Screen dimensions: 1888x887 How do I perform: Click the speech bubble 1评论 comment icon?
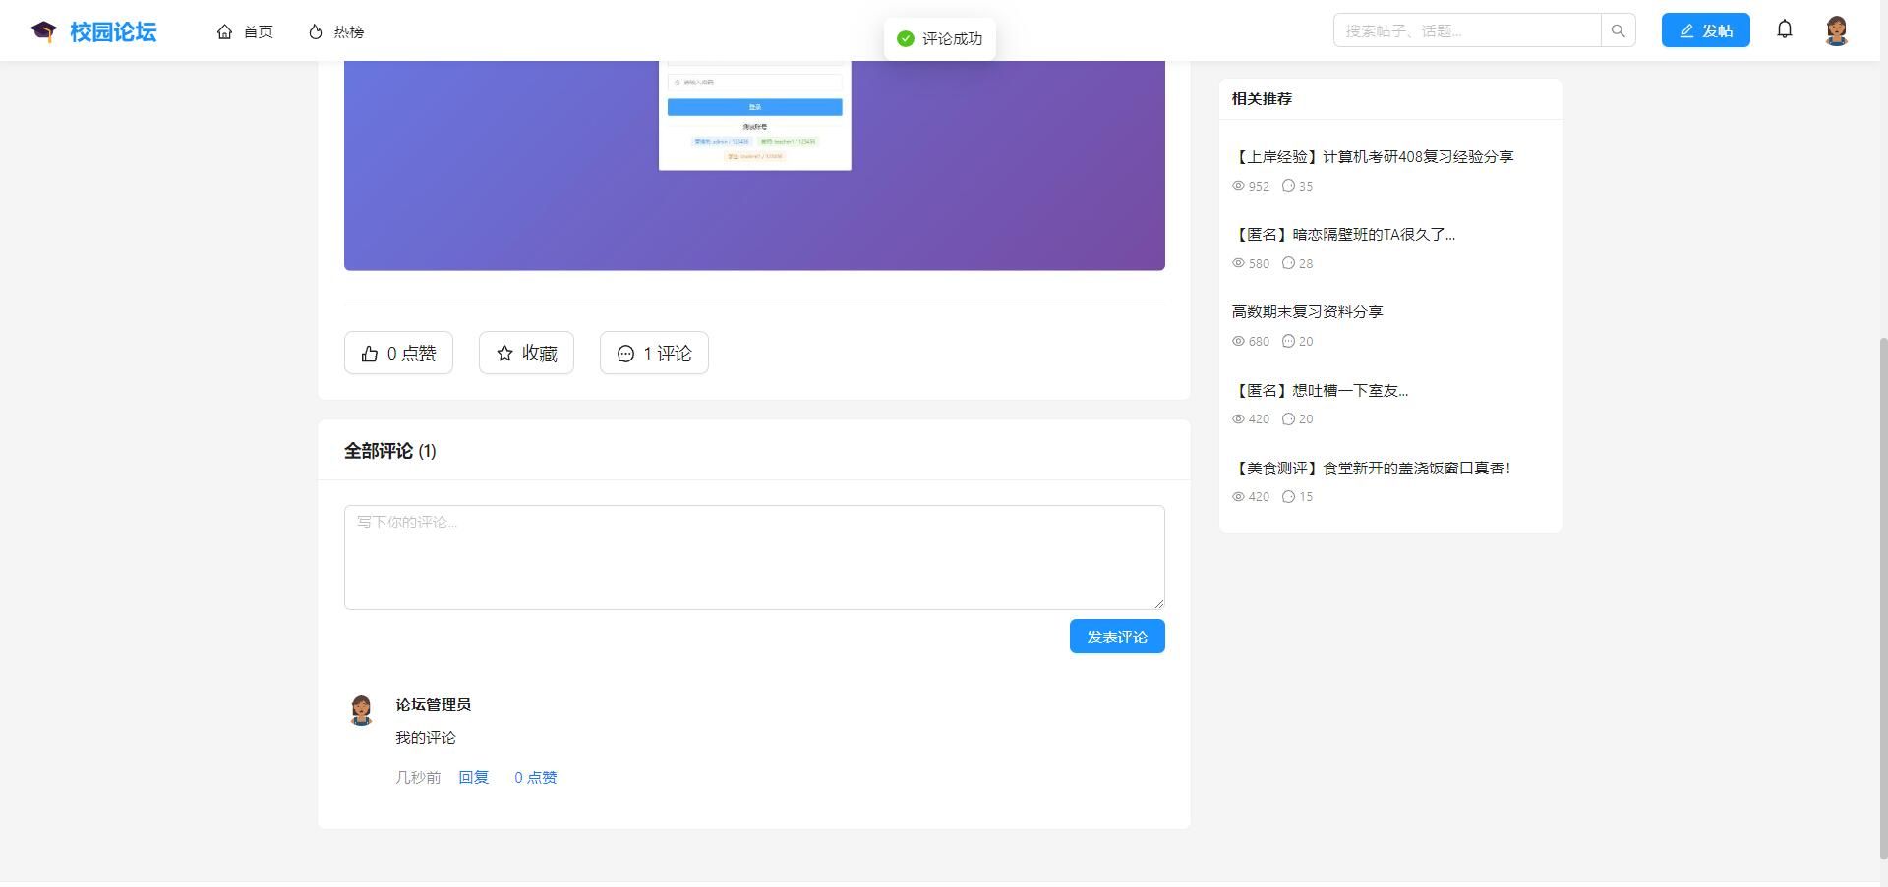[x=625, y=353]
